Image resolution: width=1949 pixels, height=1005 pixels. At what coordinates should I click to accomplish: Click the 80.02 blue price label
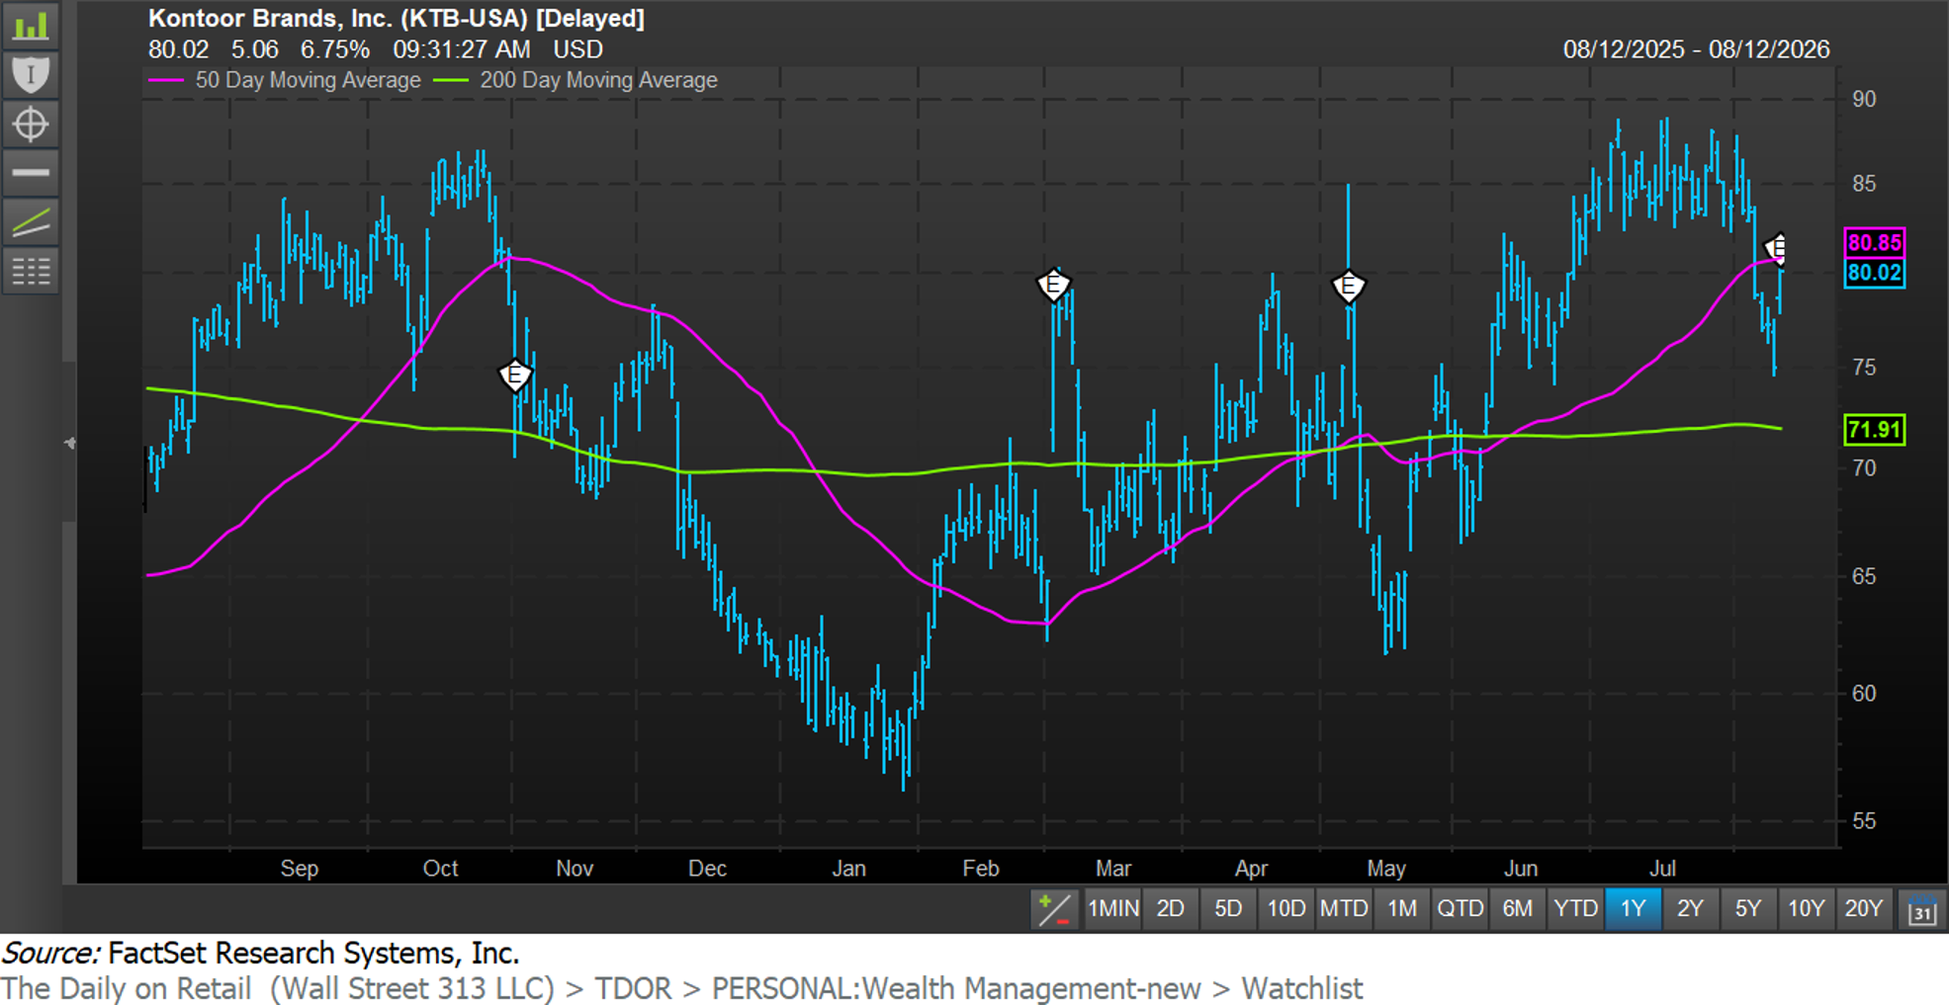[x=1875, y=273]
